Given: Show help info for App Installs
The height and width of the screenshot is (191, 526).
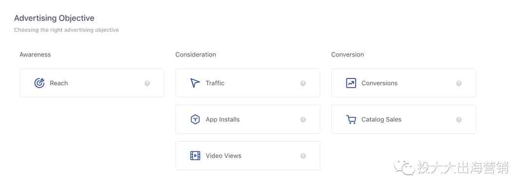Looking at the screenshot, I should point(303,119).
